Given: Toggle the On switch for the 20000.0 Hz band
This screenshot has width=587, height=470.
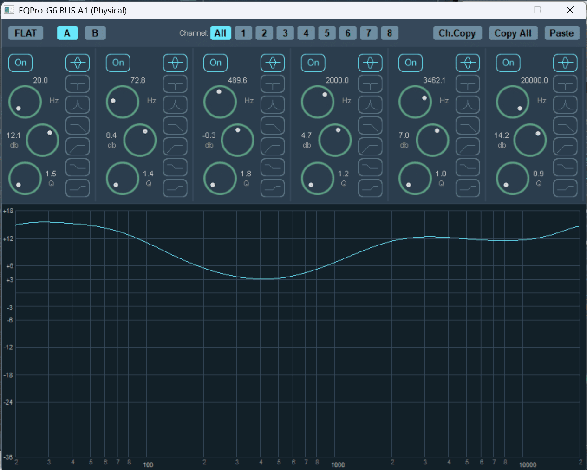Looking at the screenshot, I should pos(508,63).
